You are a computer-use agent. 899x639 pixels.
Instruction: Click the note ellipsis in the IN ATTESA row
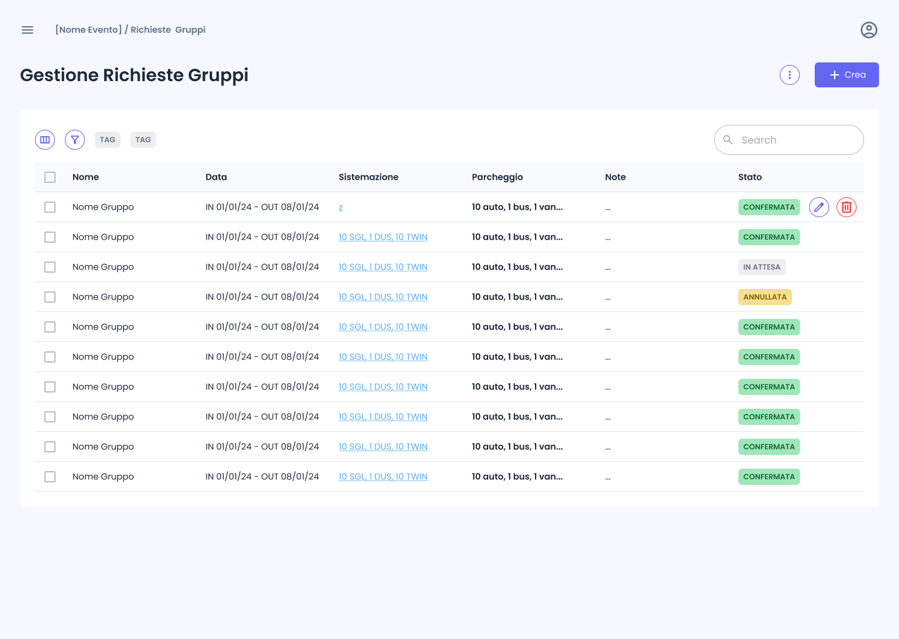608,268
